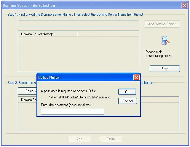
Task: Close the Domino Server File Selection window
Action: (184, 5)
